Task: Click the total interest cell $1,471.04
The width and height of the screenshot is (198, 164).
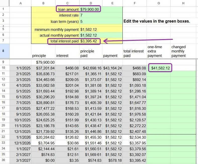Action: pos(135,97)
